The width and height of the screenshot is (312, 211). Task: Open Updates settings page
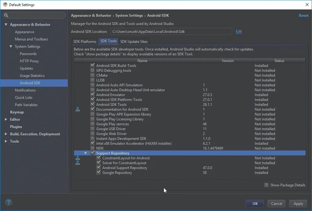point(27,68)
